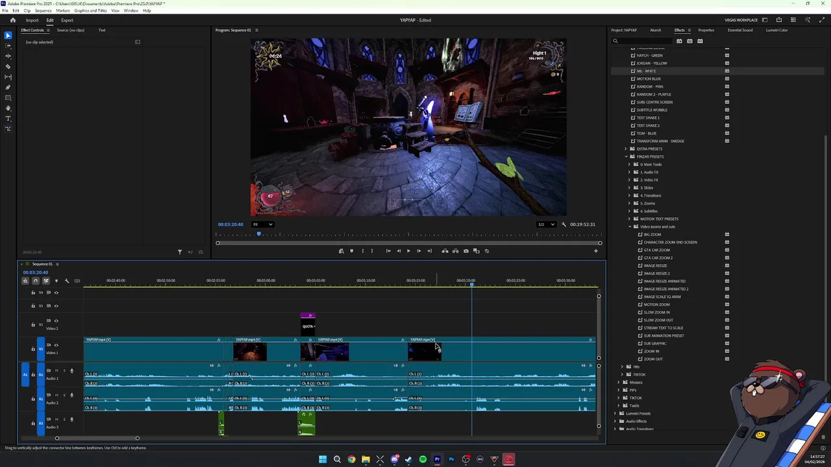Image resolution: width=831 pixels, height=467 pixels.
Task: Expand the 4. Transitions bin
Action: coord(630,195)
